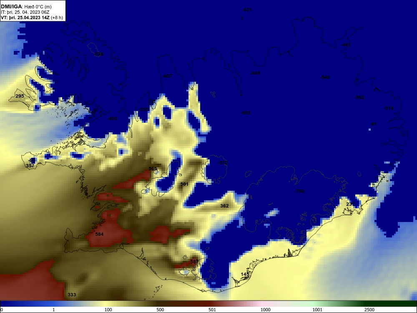The height and width of the screenshot is (313, 417).
Task: Click the -649 value on the map
Action: (255, 73)
